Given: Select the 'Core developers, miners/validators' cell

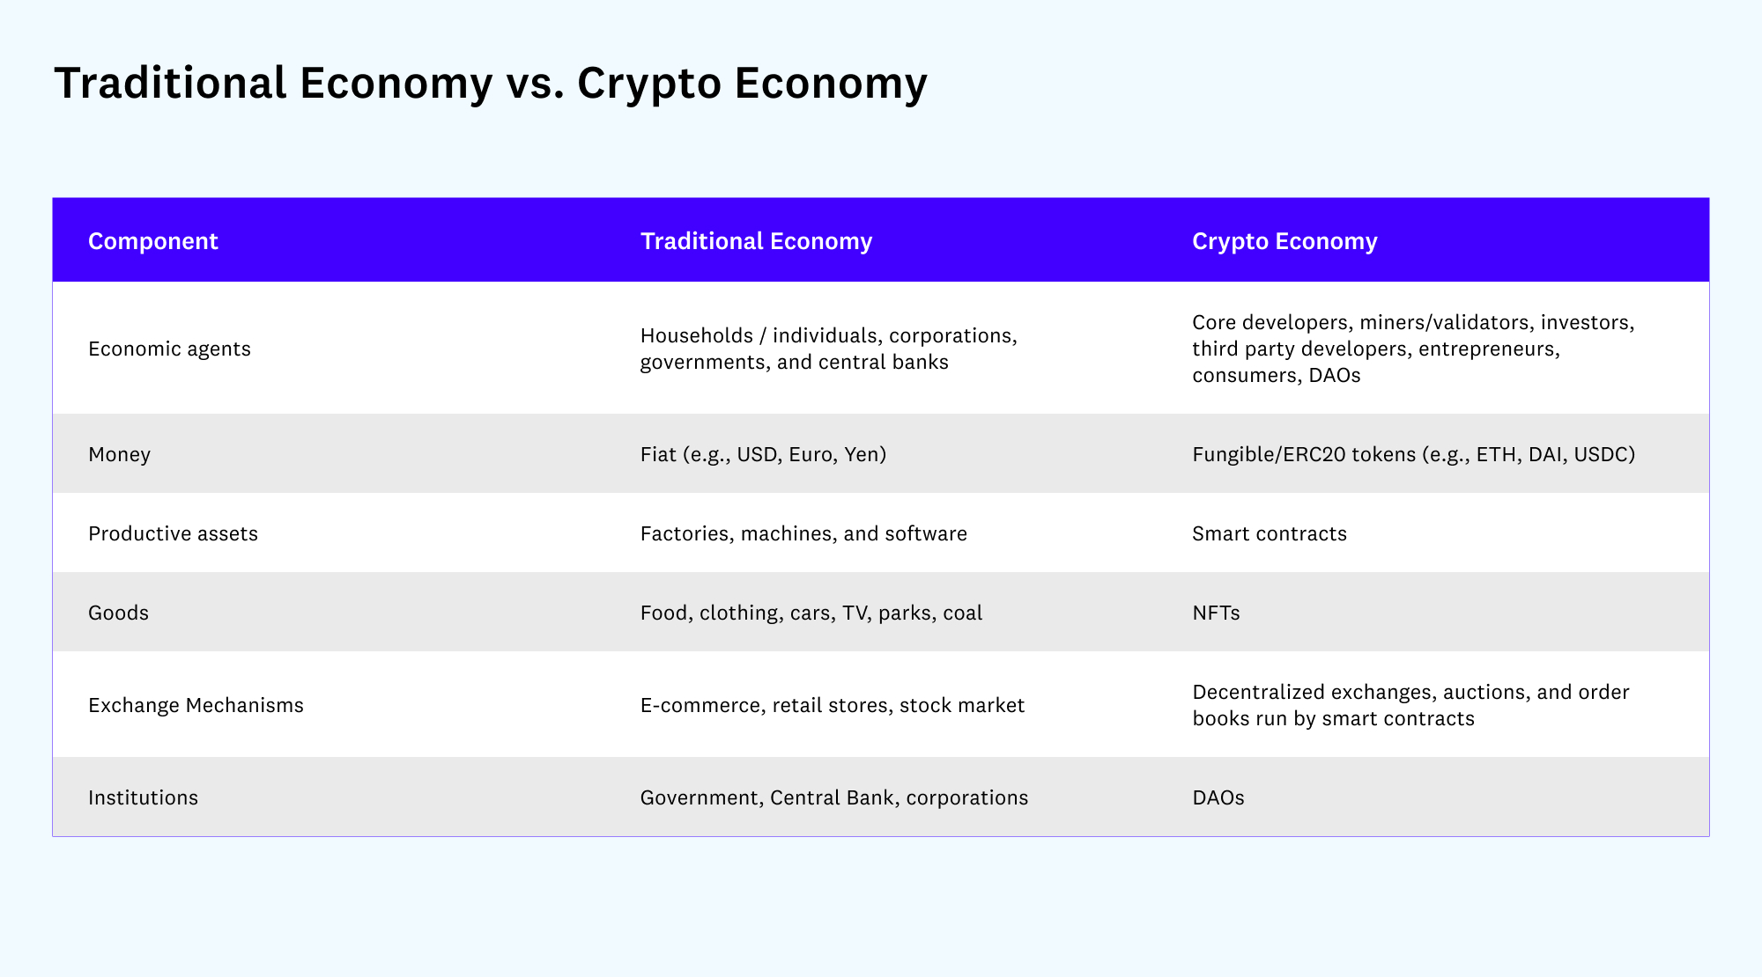Looking at the screenshot, I should point(1413,349).
